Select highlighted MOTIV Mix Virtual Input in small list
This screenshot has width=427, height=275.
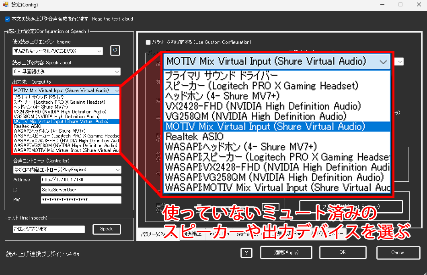66,121
